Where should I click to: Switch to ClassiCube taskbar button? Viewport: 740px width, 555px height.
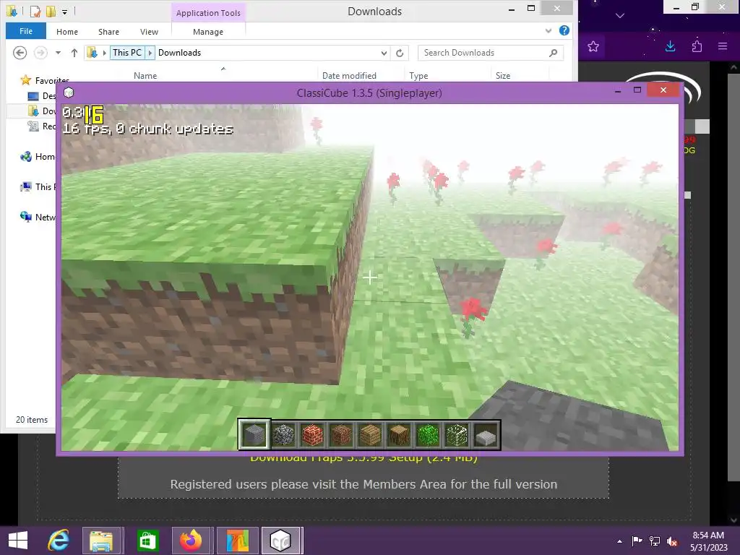click(281, 541)
